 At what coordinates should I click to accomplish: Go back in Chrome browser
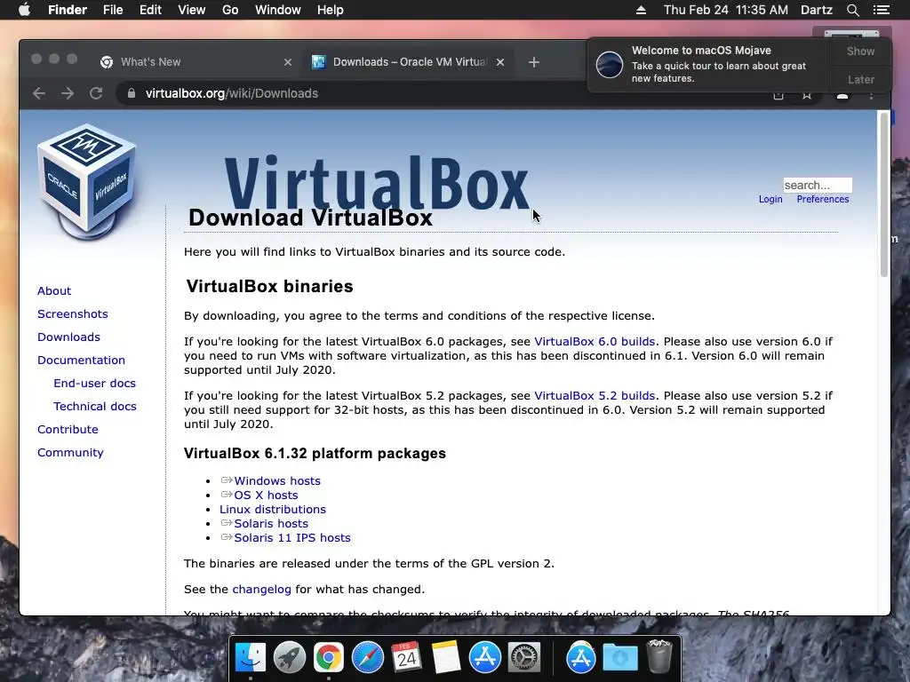tap(39, 93)
